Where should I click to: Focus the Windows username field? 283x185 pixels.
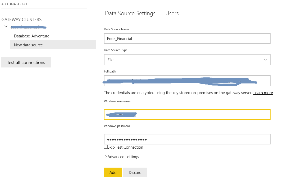click(x=187, y=114)
